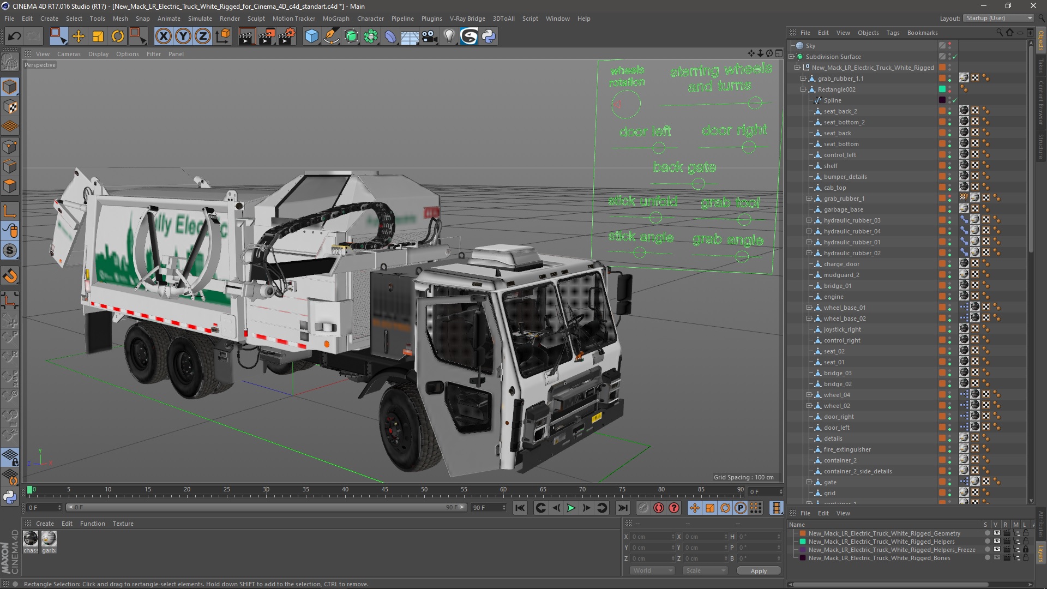Click Texture in material manager
The height and width of the screenshot is (589, 1047).
(x=123, y=524)
